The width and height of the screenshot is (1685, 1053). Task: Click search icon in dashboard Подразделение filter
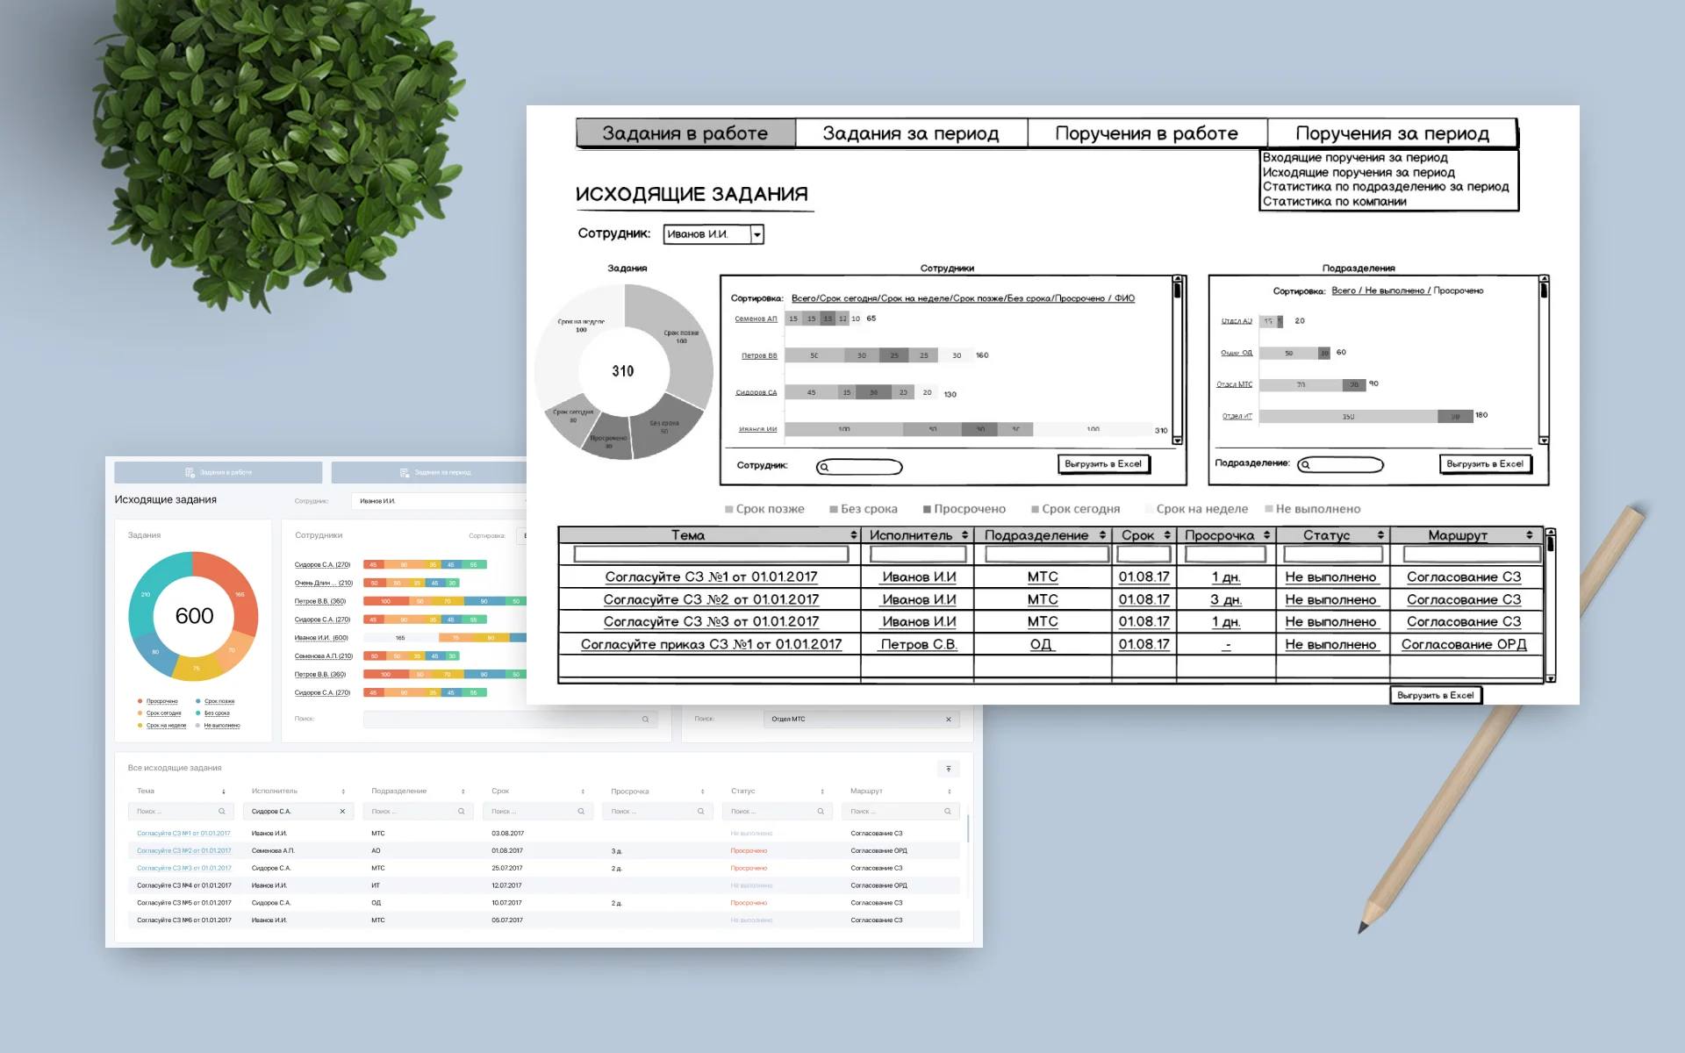[x=462, y=812]
